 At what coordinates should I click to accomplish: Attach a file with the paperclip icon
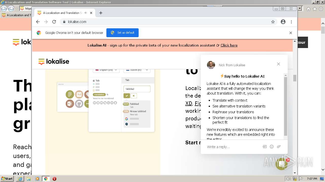click(x=279, y=147)
